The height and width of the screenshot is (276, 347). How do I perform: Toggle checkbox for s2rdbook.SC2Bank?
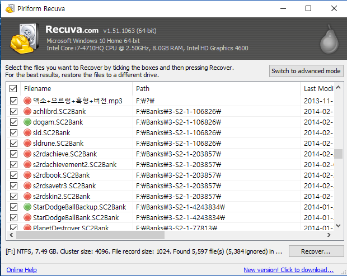pyautogui.click(x=14, y=175)
